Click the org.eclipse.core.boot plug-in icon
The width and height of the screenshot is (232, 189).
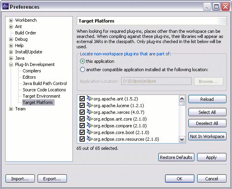click(x=89, y=132)
